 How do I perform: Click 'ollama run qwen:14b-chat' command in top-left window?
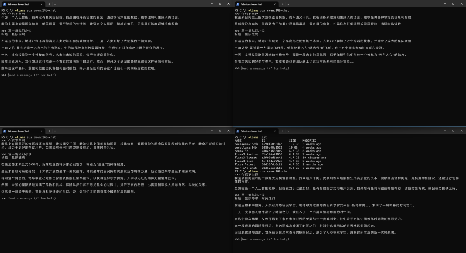tap(35, 10)
